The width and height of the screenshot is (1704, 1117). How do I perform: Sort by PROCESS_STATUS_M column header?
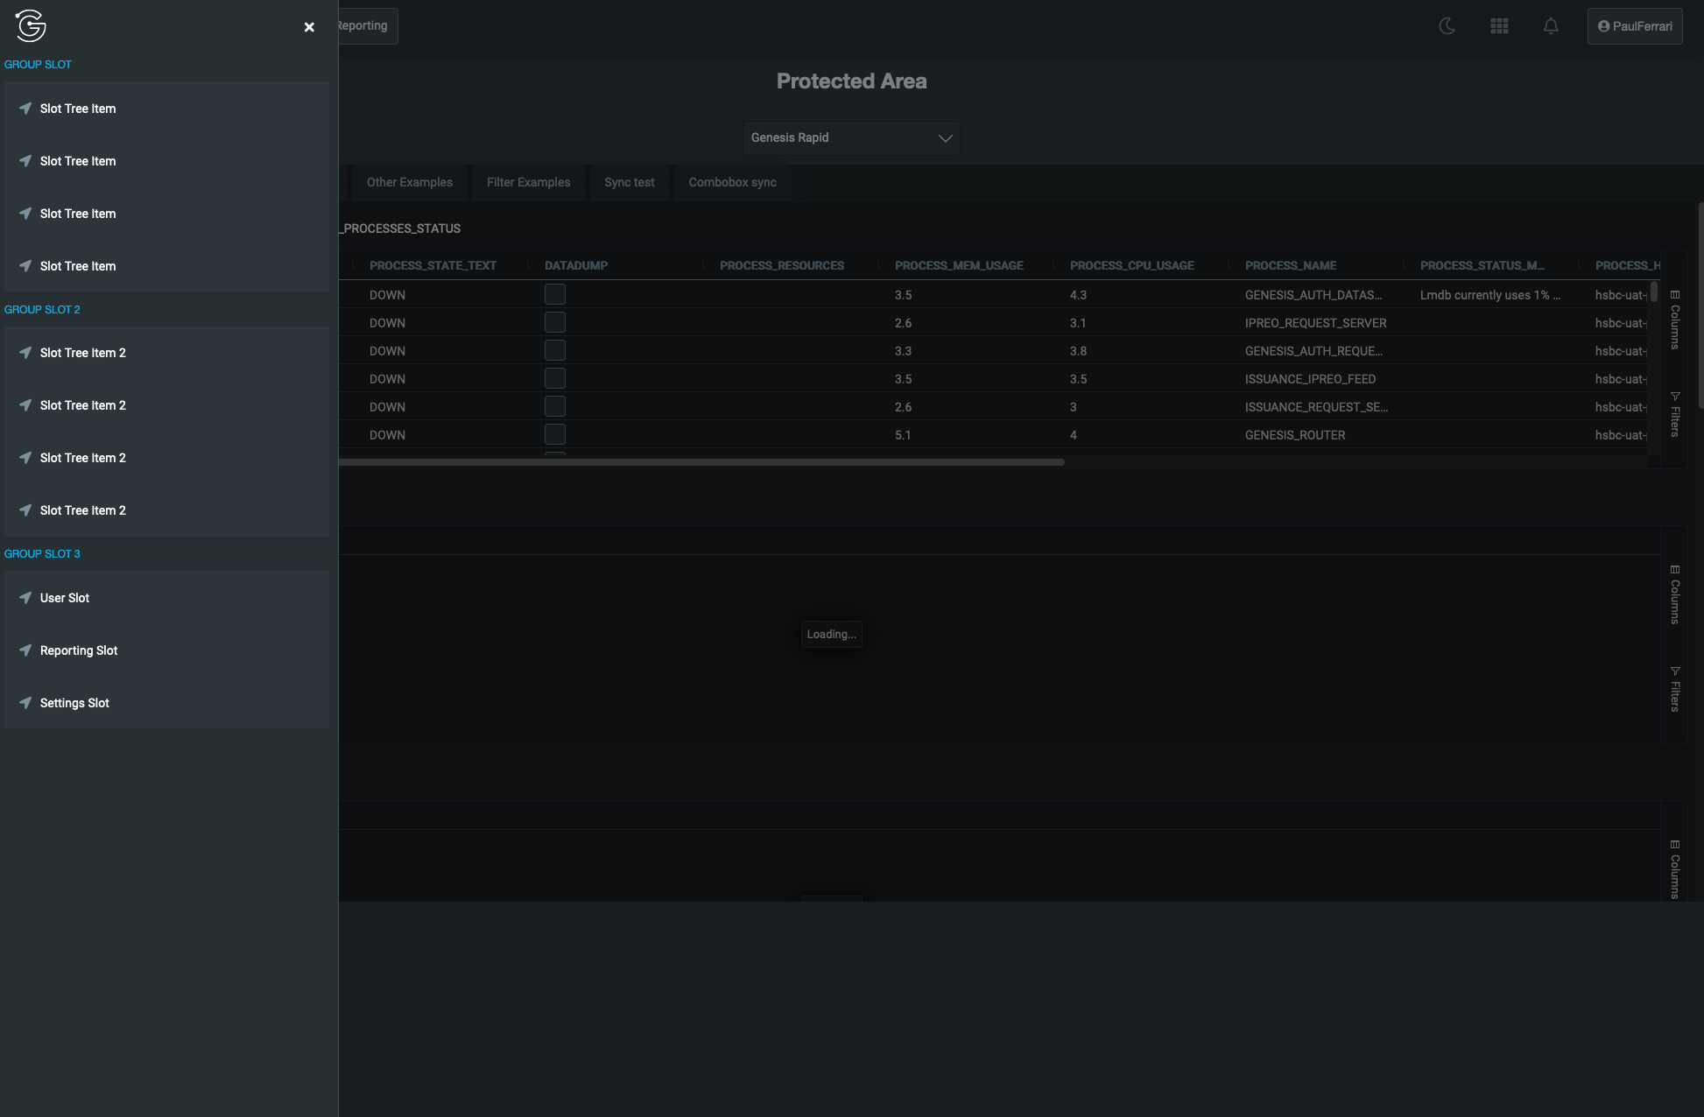point(1482,265)
